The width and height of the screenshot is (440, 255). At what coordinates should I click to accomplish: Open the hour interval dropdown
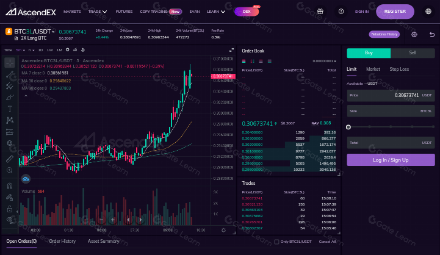31,50
